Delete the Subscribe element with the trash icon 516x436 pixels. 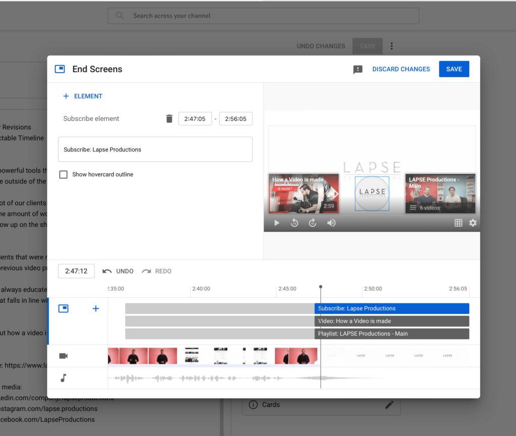[169, 118]
